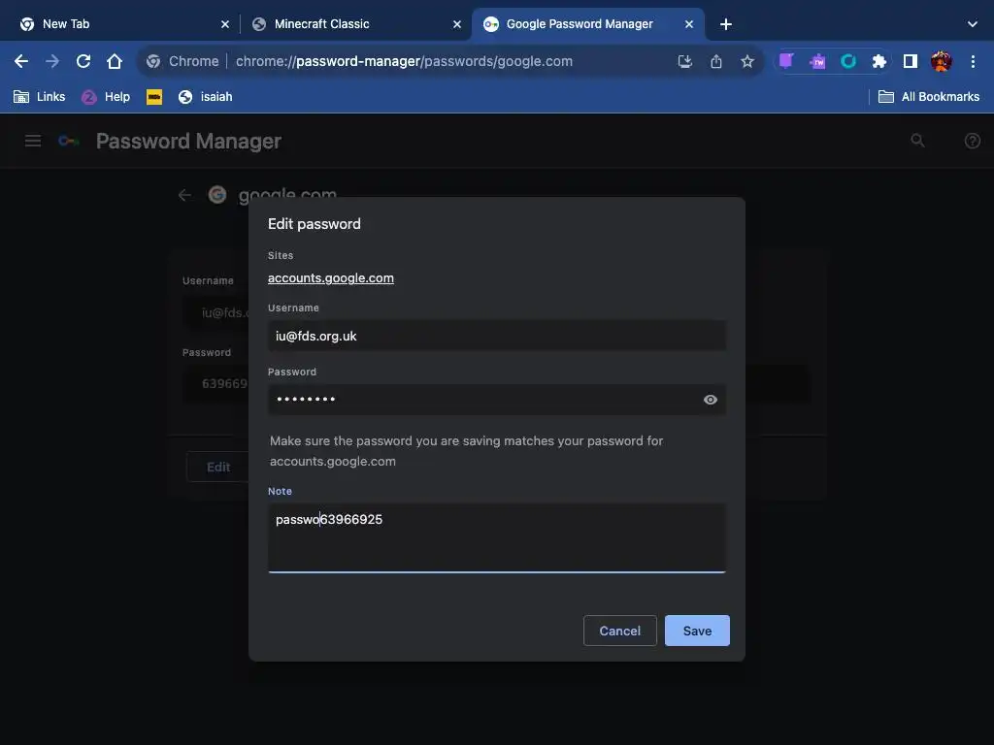Open the Extensions puzzle piece menu

878,61
